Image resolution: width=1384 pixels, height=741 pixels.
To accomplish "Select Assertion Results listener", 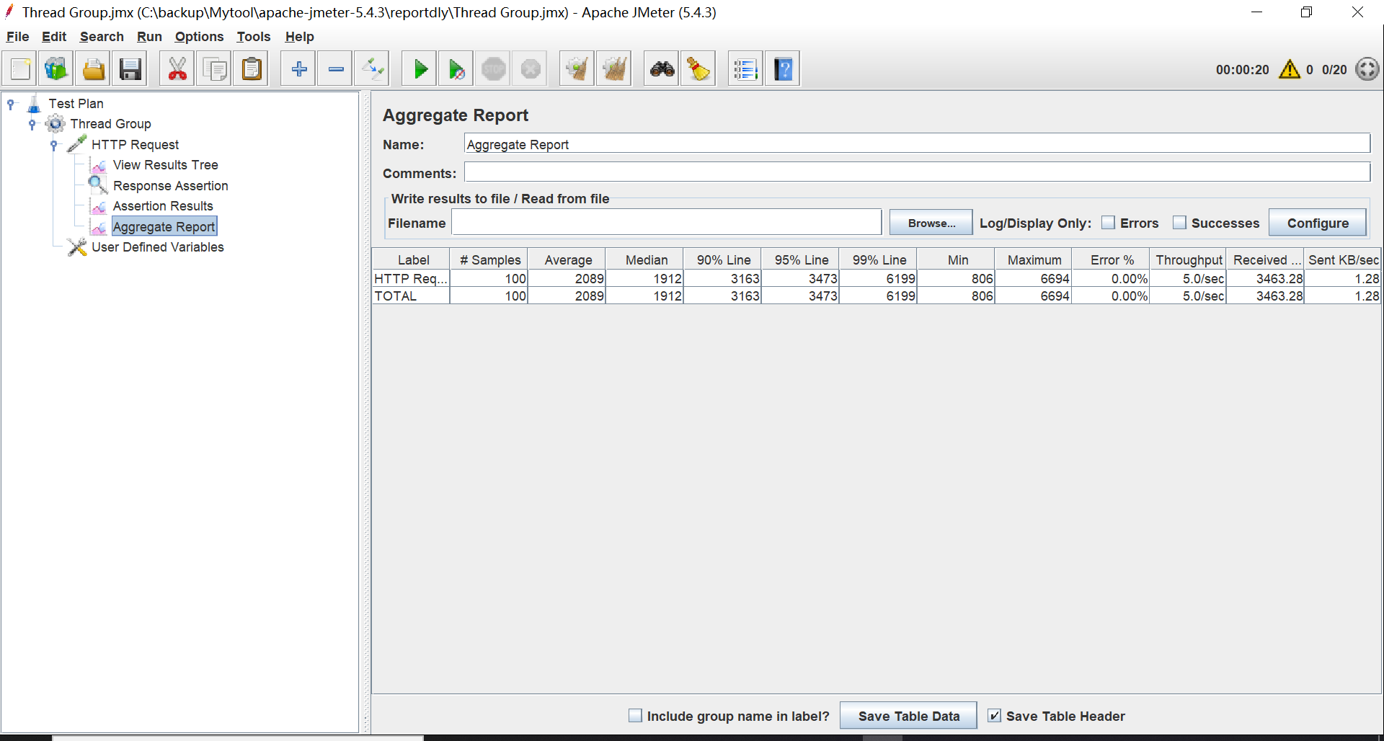I will tap(163, 206).
